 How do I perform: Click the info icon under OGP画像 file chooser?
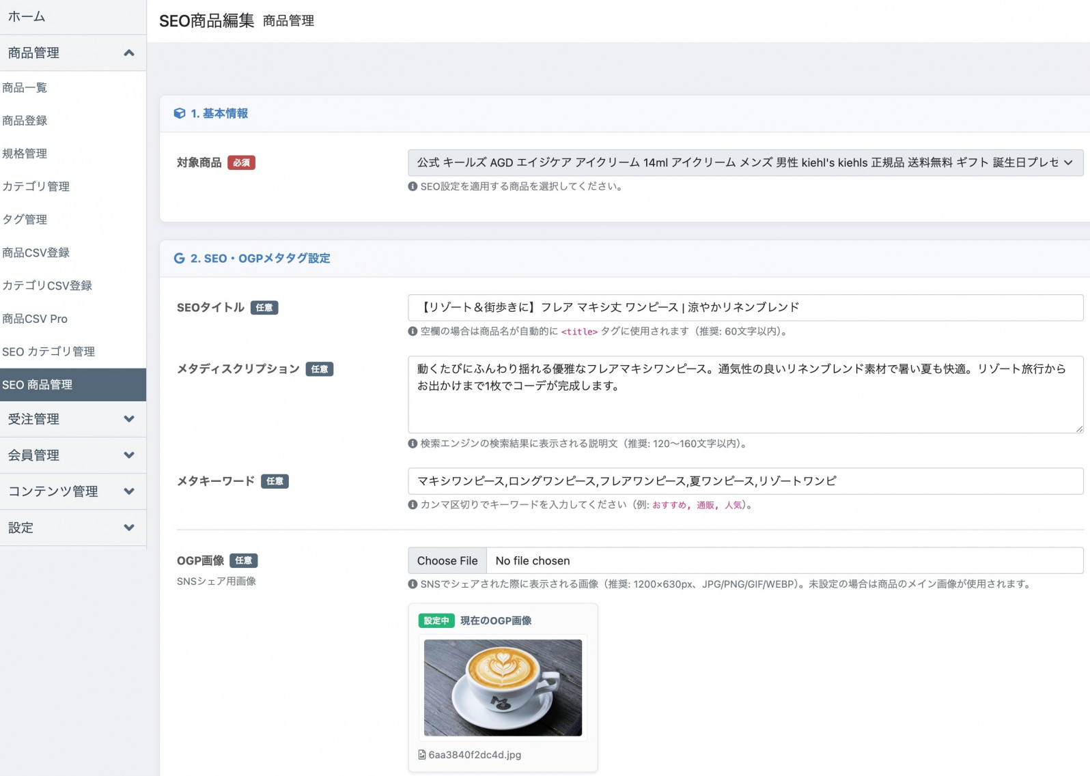click(413, 584)
